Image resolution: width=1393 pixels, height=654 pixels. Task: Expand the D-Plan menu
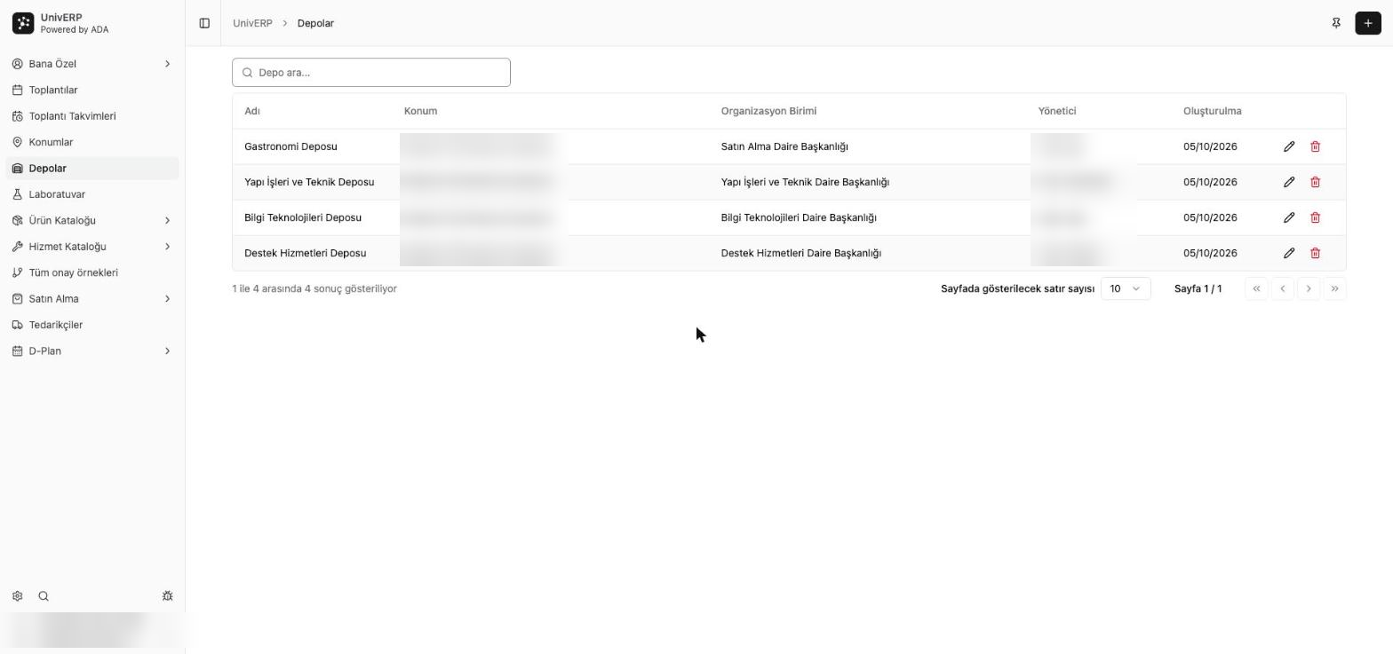point(92,351)
